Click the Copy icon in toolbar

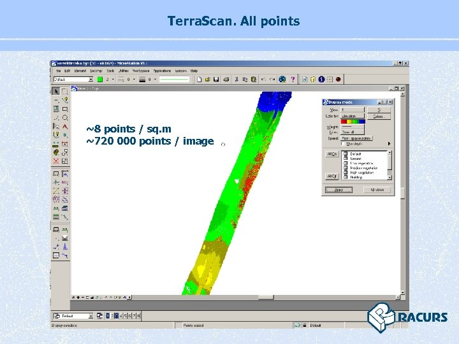point(245,79)
